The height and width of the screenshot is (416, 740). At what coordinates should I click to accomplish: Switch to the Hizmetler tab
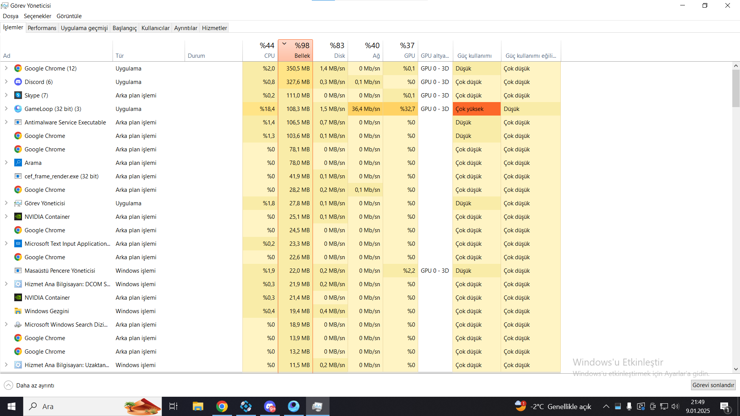coord(214,28)
